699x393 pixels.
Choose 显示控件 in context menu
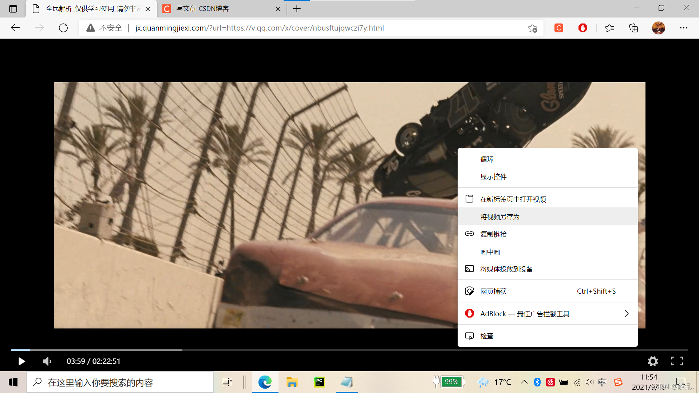point(548,177)
